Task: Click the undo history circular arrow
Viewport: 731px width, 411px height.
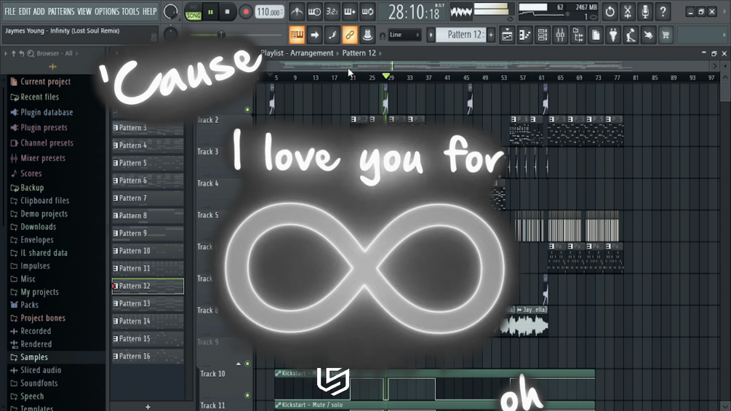Action: pos(610,12)
